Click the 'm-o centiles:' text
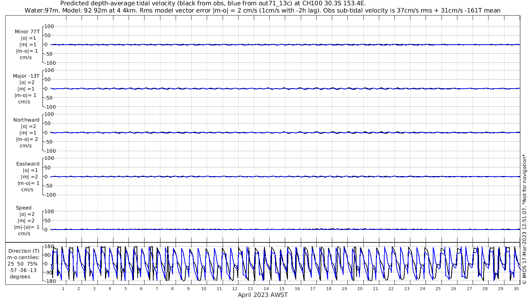The height and width of the screenshot is (303, 531). coord(24,258)
